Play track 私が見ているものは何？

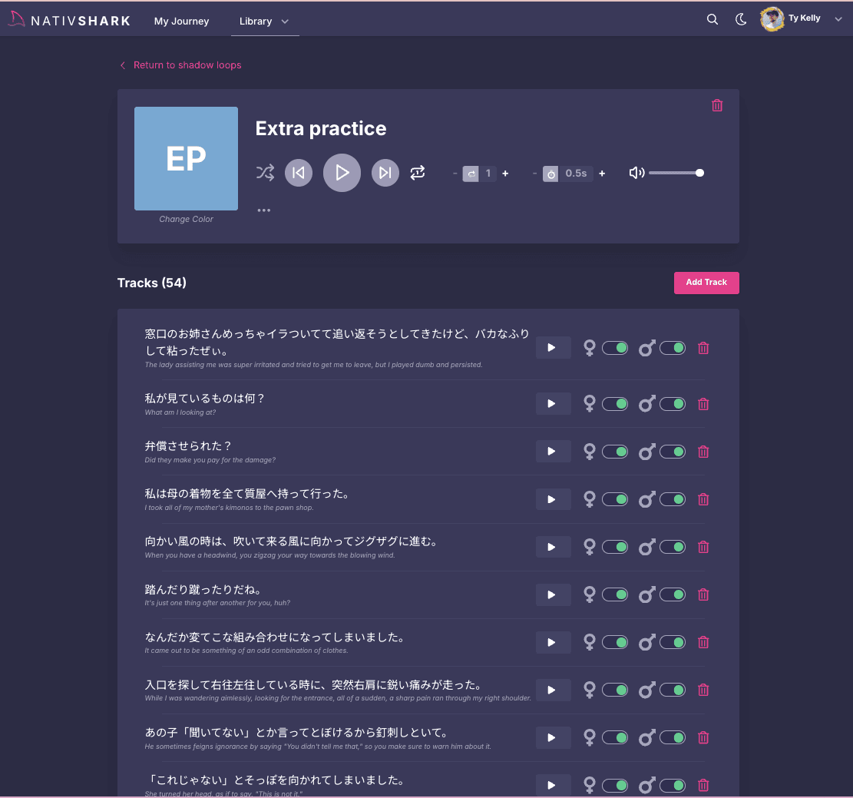pos(553,404)
